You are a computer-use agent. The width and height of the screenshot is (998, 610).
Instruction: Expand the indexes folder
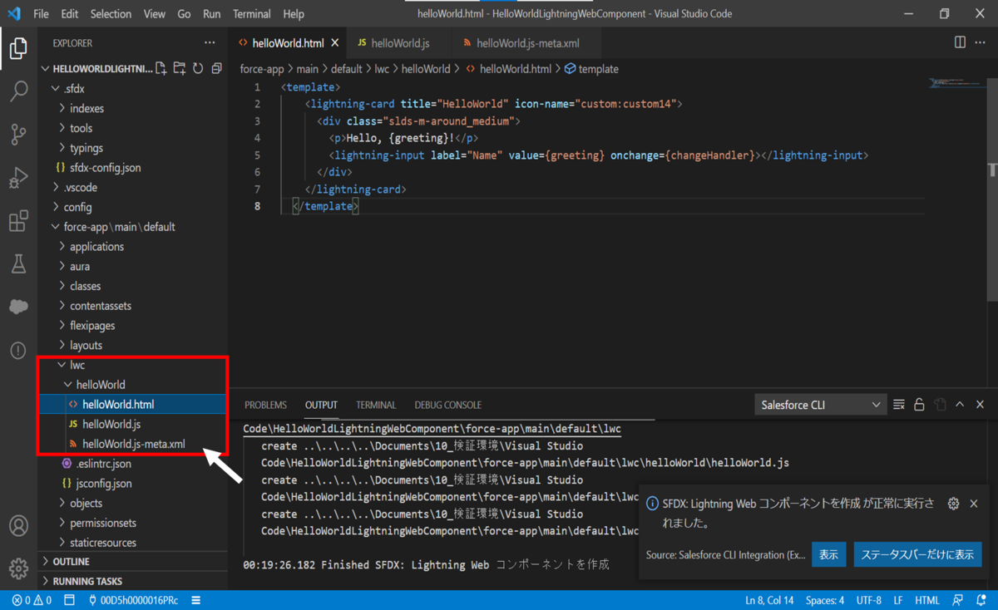pos(86,109)
